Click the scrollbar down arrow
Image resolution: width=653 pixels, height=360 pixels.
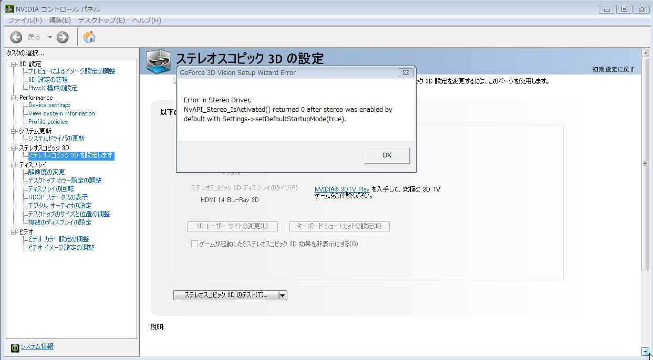[x=646, y=352]
